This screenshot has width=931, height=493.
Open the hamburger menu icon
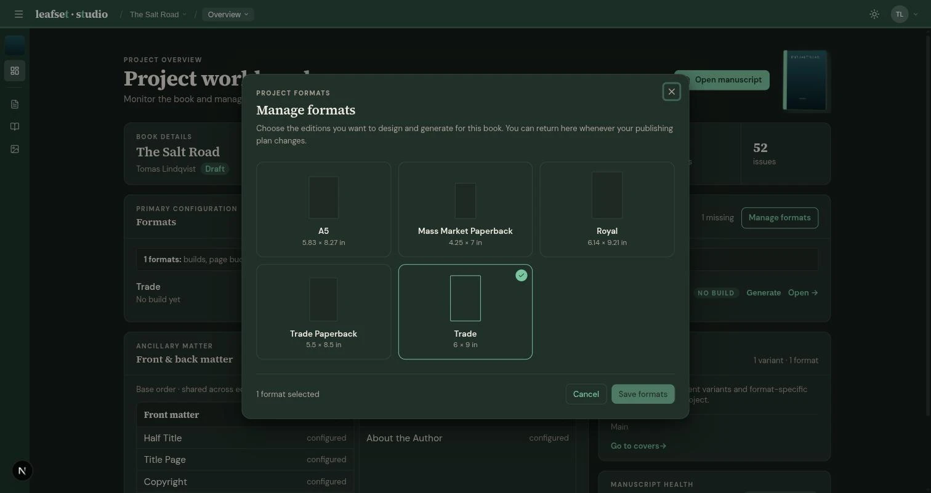click(x=18, y=14)
